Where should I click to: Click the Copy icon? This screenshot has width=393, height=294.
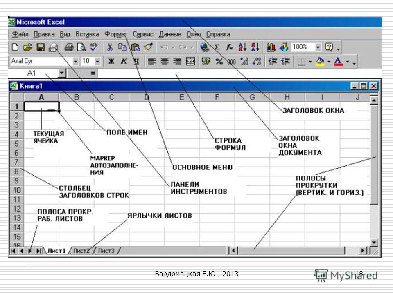[122, 47]
